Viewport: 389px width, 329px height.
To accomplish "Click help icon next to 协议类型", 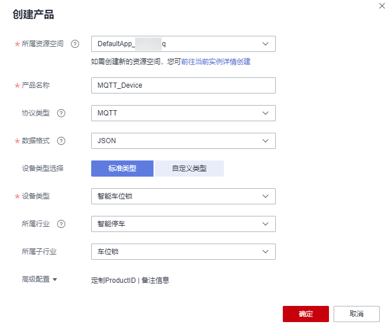I will 61,113.
